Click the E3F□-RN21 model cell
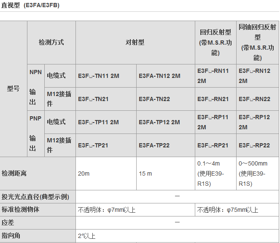The width and height of the screenshot is (280, 243). coord(213,99)
